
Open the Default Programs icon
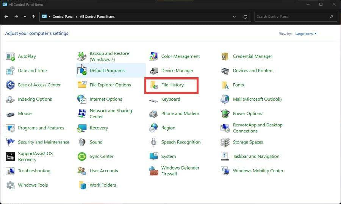[82, 71]
